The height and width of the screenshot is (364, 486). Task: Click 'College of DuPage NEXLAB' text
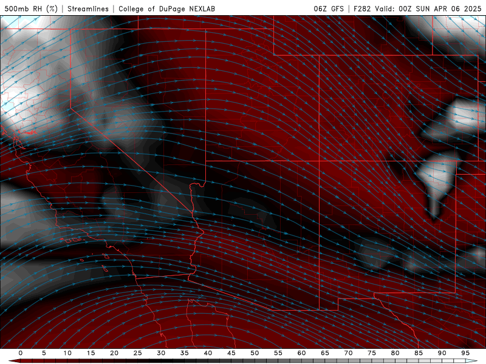click(166, 8)
